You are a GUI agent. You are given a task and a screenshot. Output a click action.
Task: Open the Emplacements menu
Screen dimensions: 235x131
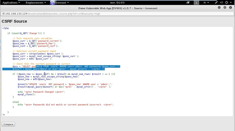[36, 3]
